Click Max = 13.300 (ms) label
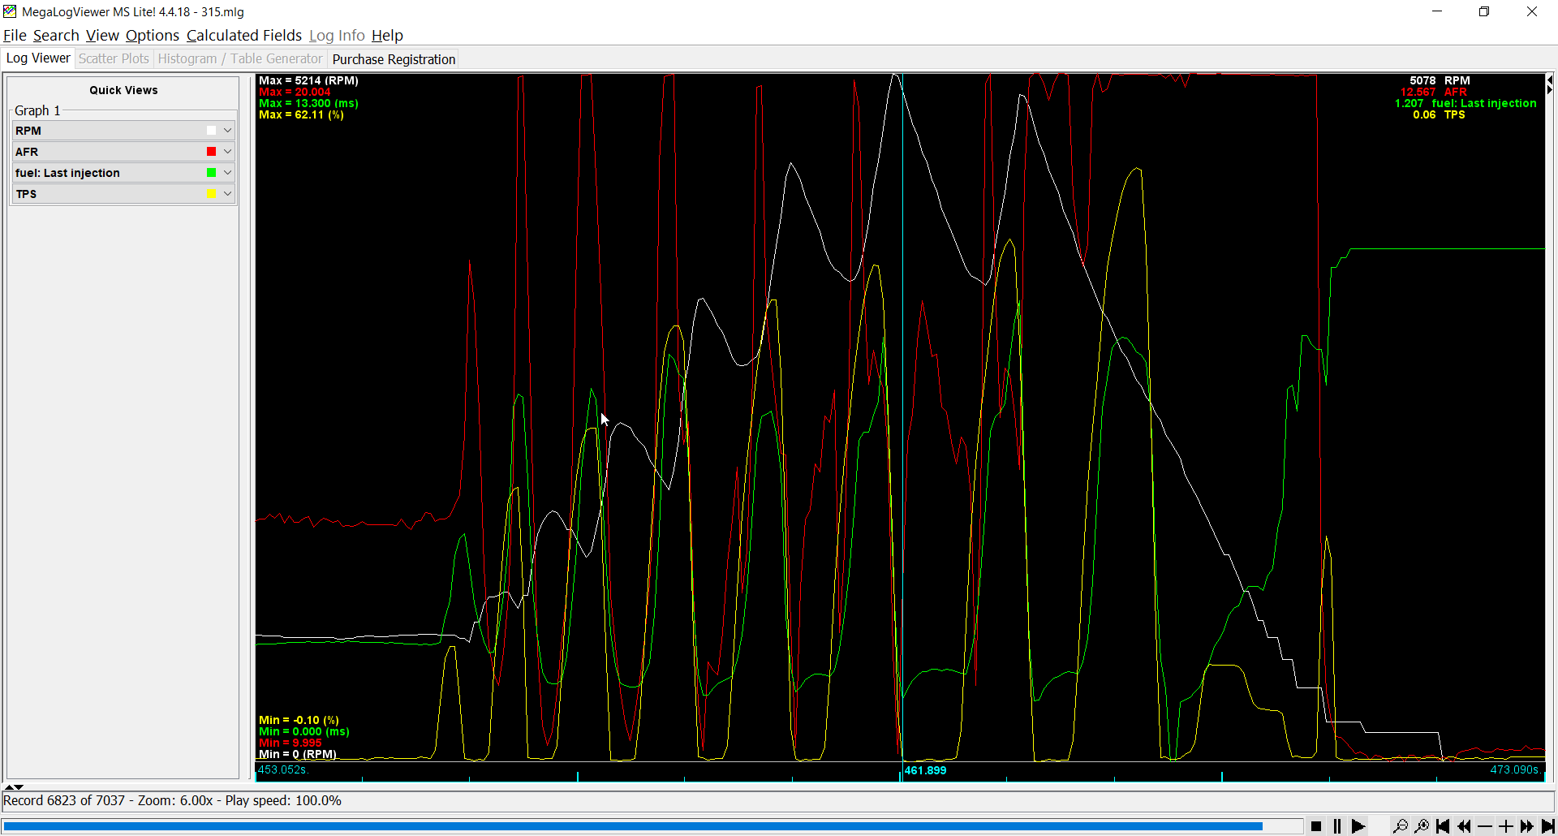 (x=308, y=103)
